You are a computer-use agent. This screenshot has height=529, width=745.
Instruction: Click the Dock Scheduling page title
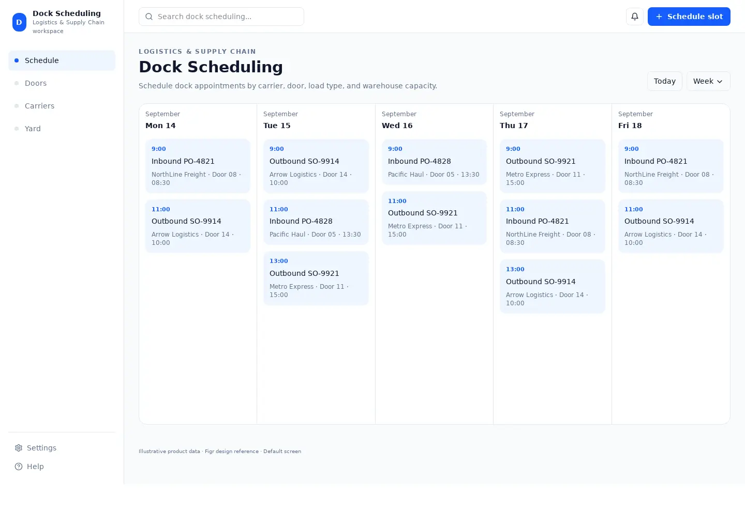211,67
